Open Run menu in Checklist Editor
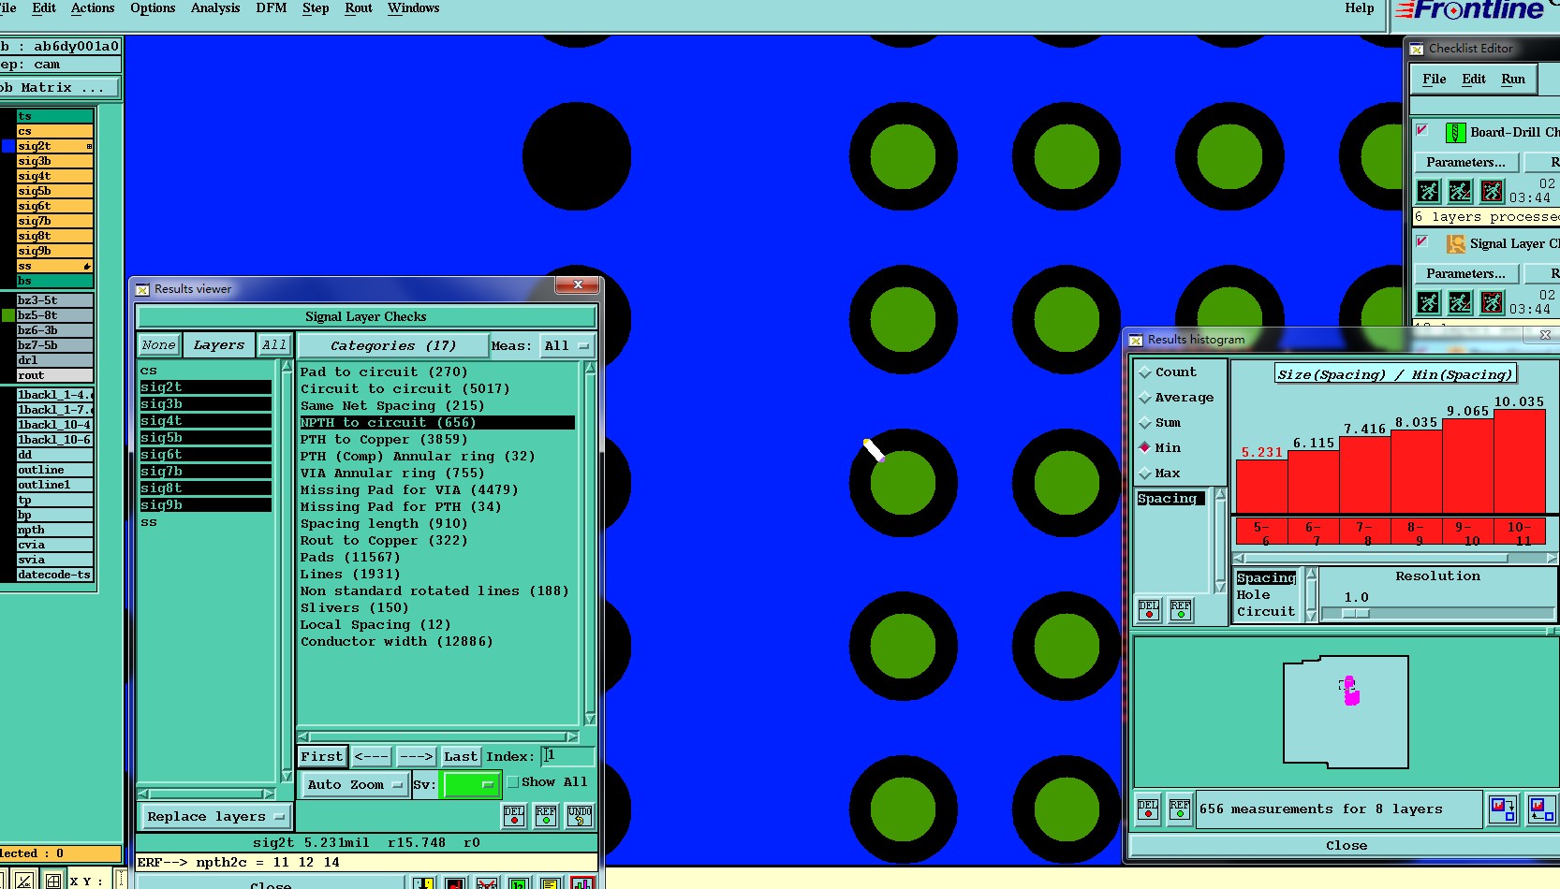The image size is (1560, 889). 1513,80
